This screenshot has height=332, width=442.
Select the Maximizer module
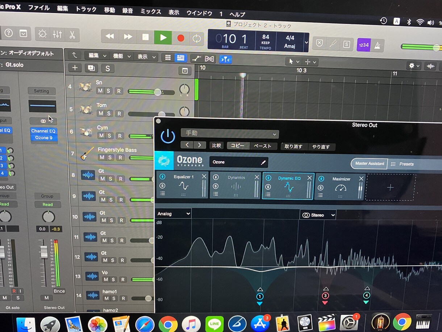[339, 187]
